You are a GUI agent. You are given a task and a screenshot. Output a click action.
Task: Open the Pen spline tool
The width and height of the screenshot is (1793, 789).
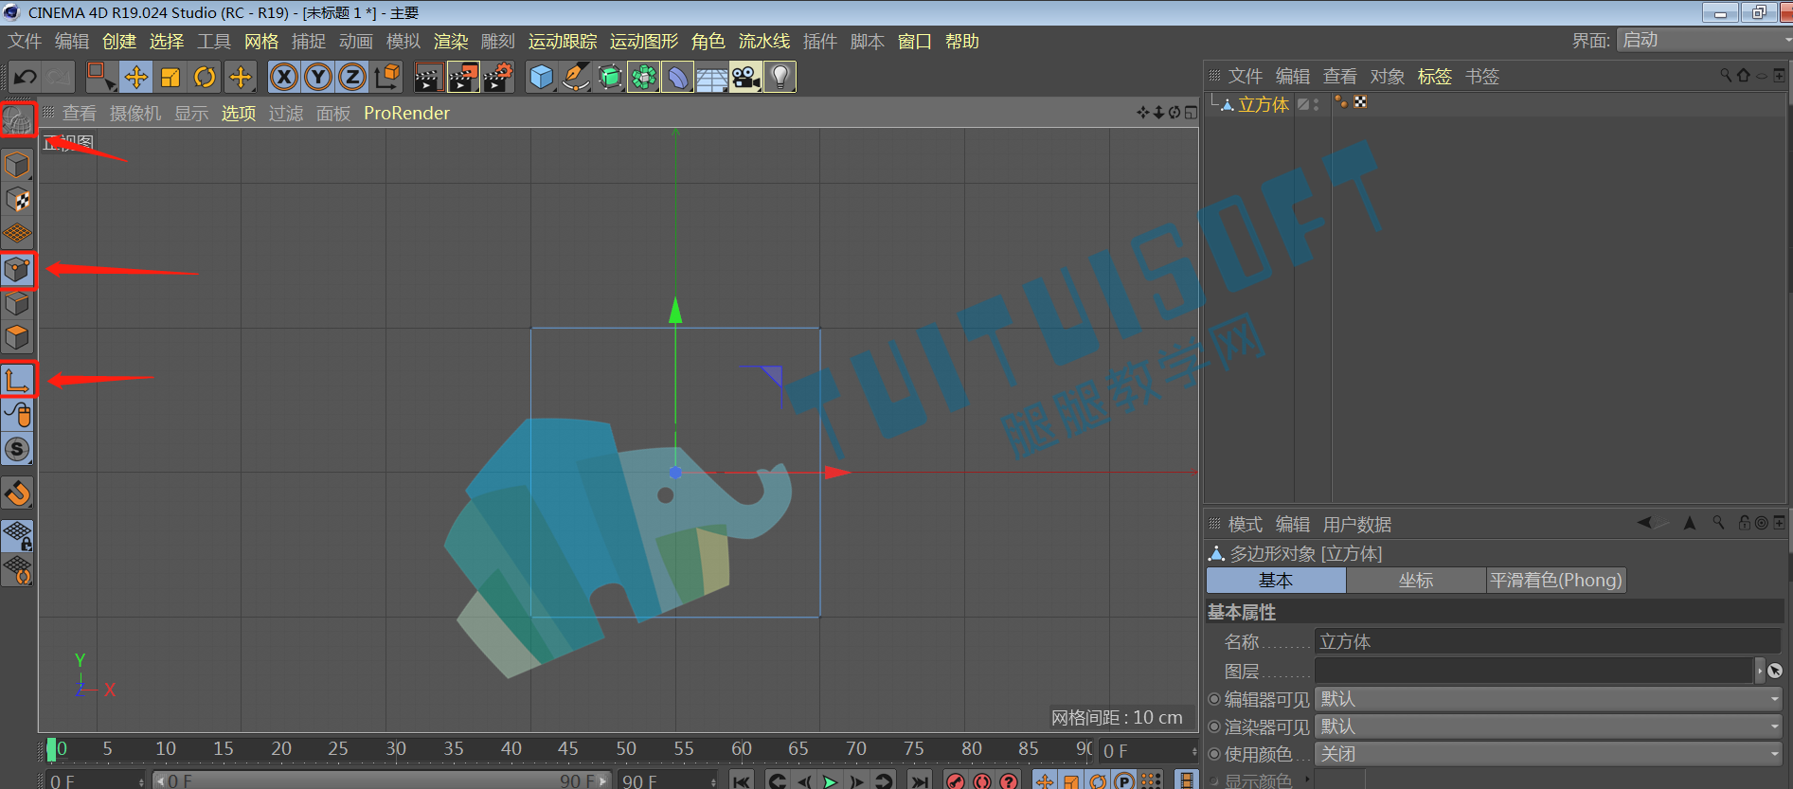click(x=576, y=77)
